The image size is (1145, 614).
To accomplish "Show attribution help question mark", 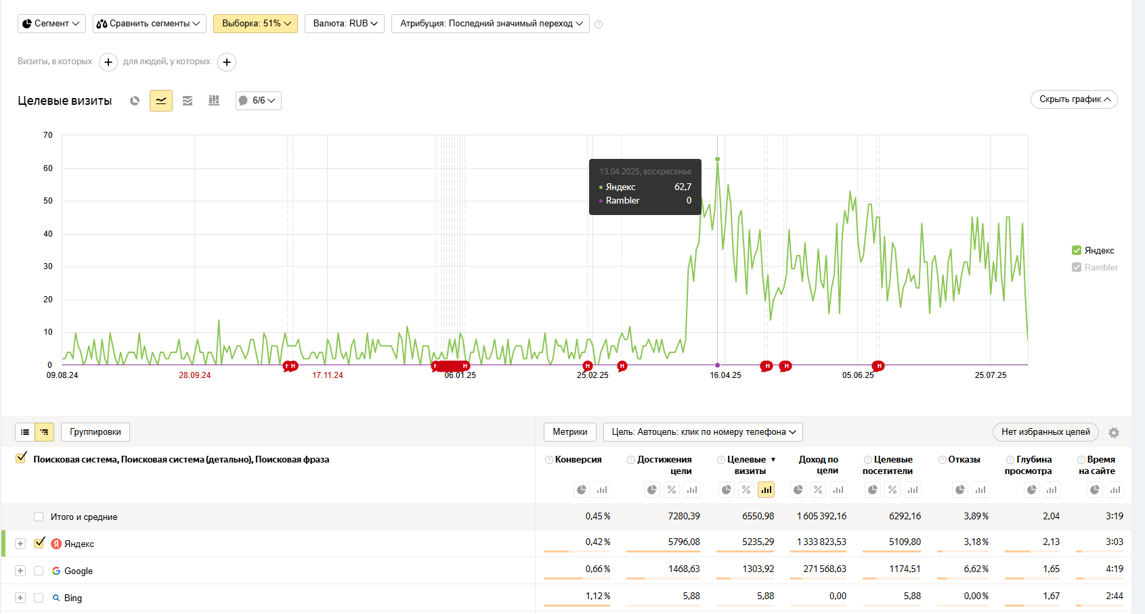I will [x=599, y=24].
